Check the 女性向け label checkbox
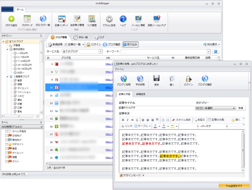Image resolution: width=252 pixels, height=190 pixels. point(7,136)
